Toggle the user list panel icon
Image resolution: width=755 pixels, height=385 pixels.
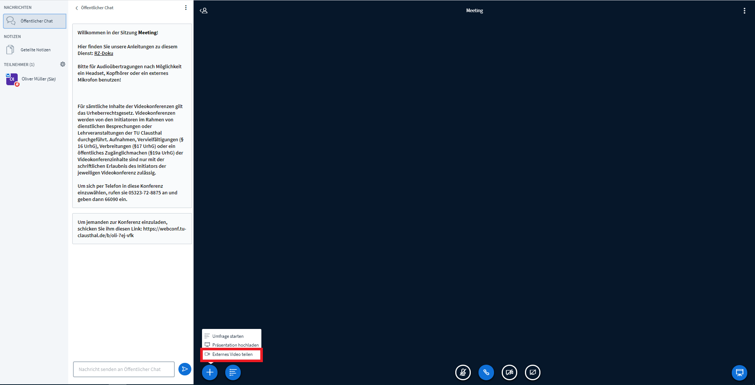point(203,11)
